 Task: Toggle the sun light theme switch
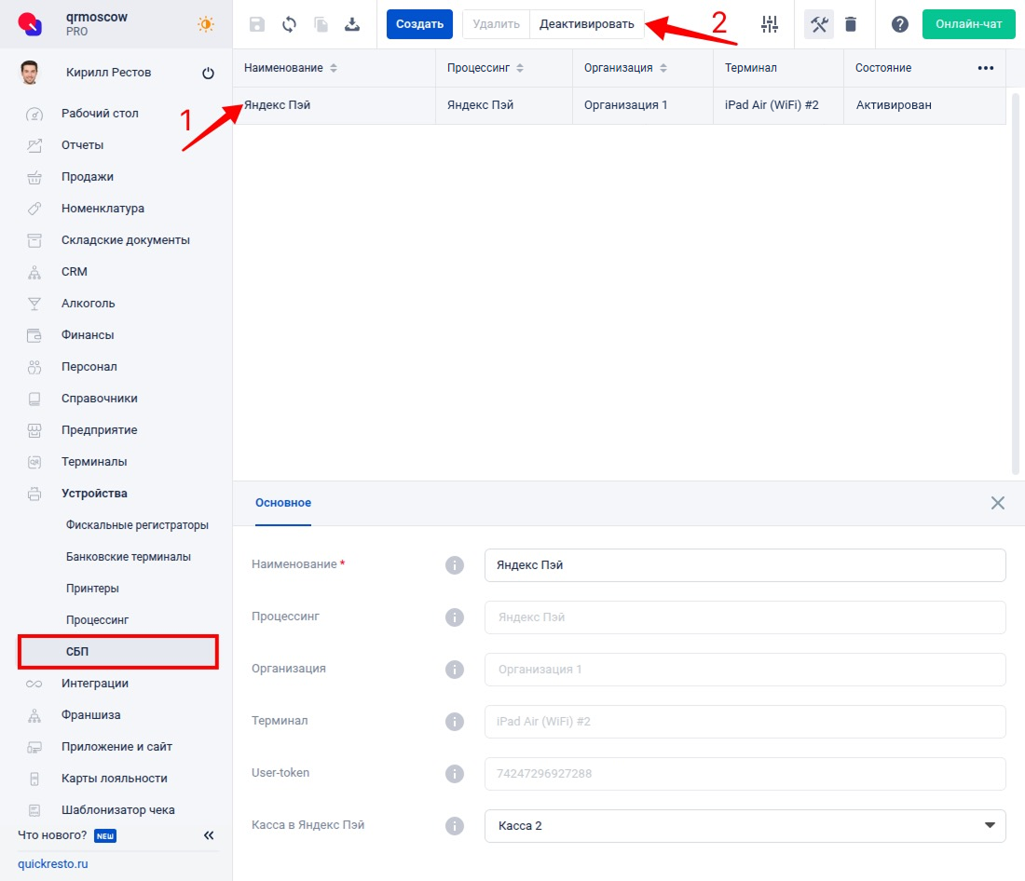click(205, 24)
